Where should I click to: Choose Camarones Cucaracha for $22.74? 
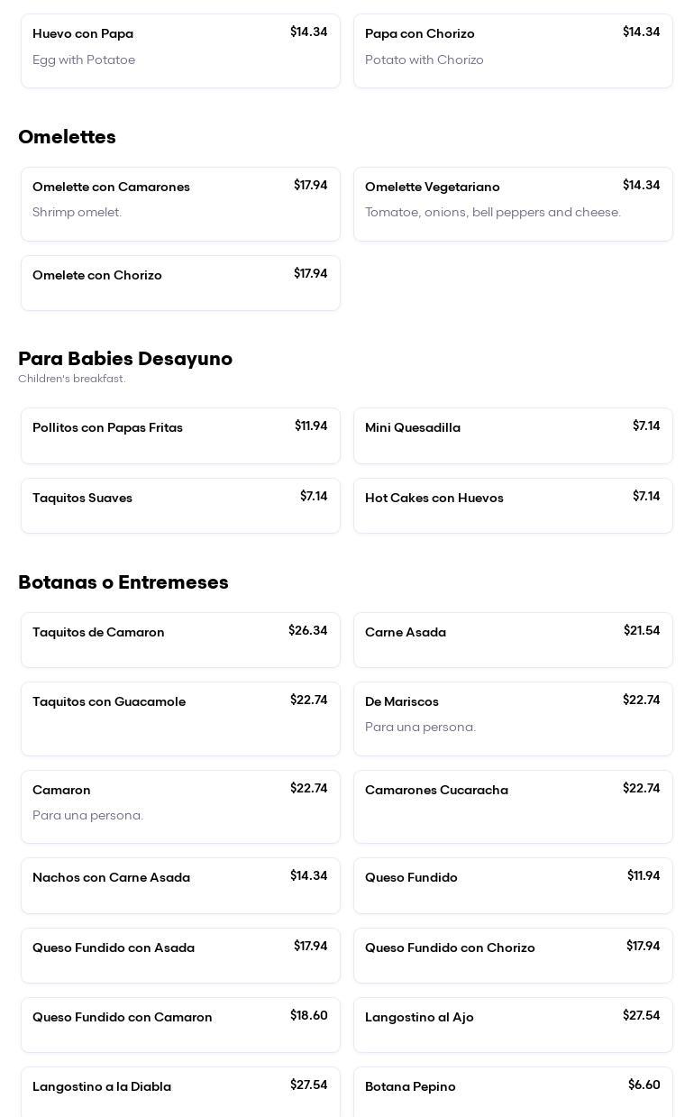tap(513, 807)
